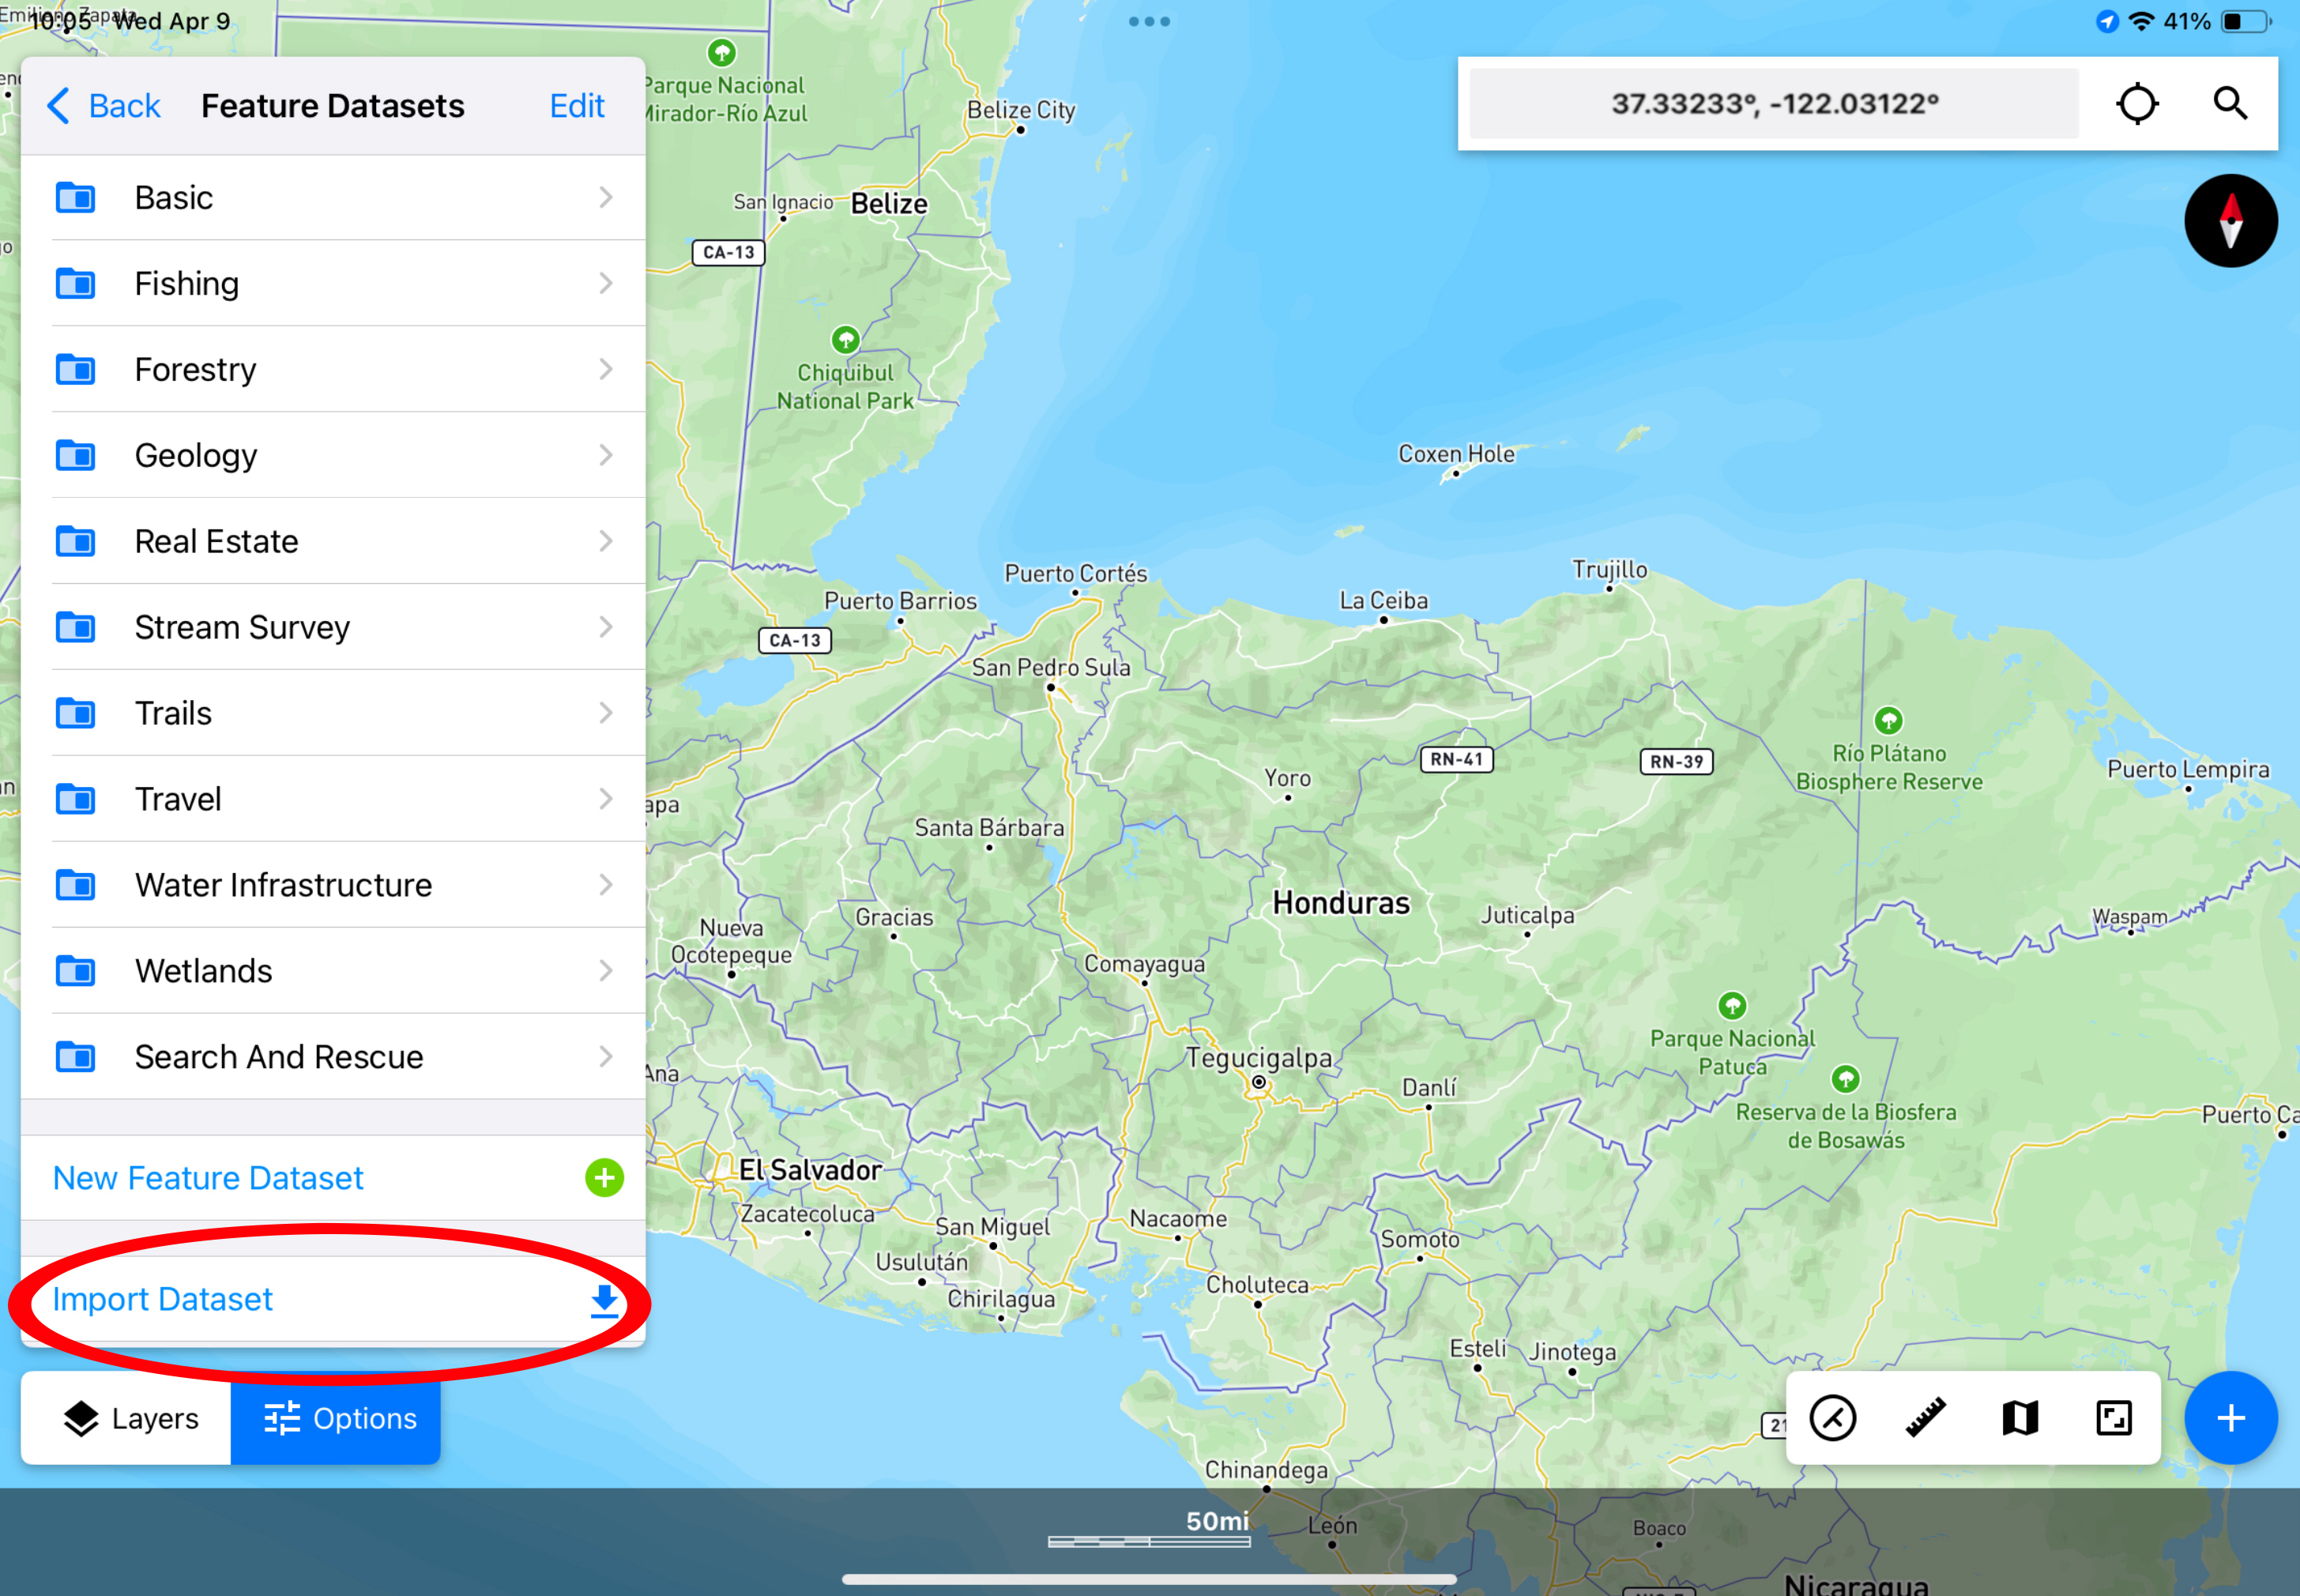Tap Edit in Feature Datasets header

[x=577, y=106]
